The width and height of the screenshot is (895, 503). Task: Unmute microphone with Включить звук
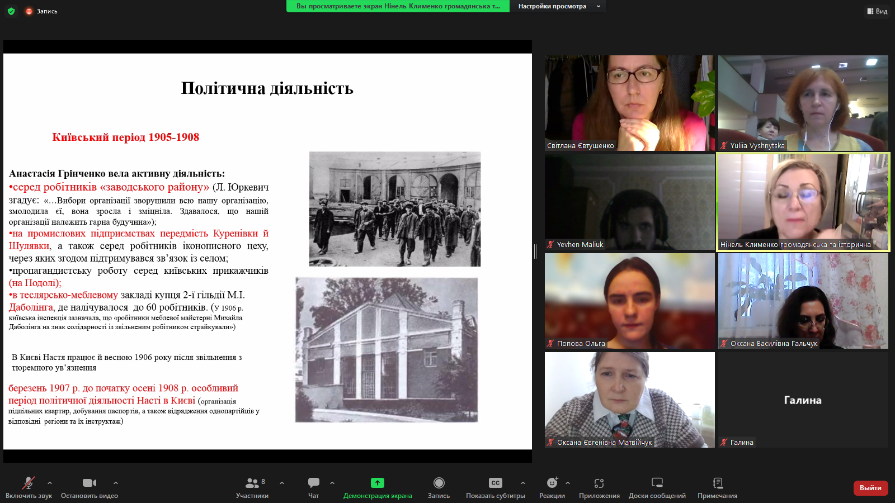coord(28,483)
